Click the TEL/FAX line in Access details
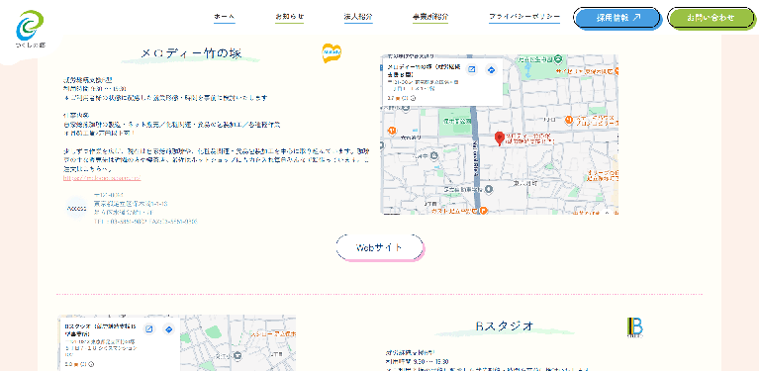This screenshot has height=371, width=759. point(145,221)
